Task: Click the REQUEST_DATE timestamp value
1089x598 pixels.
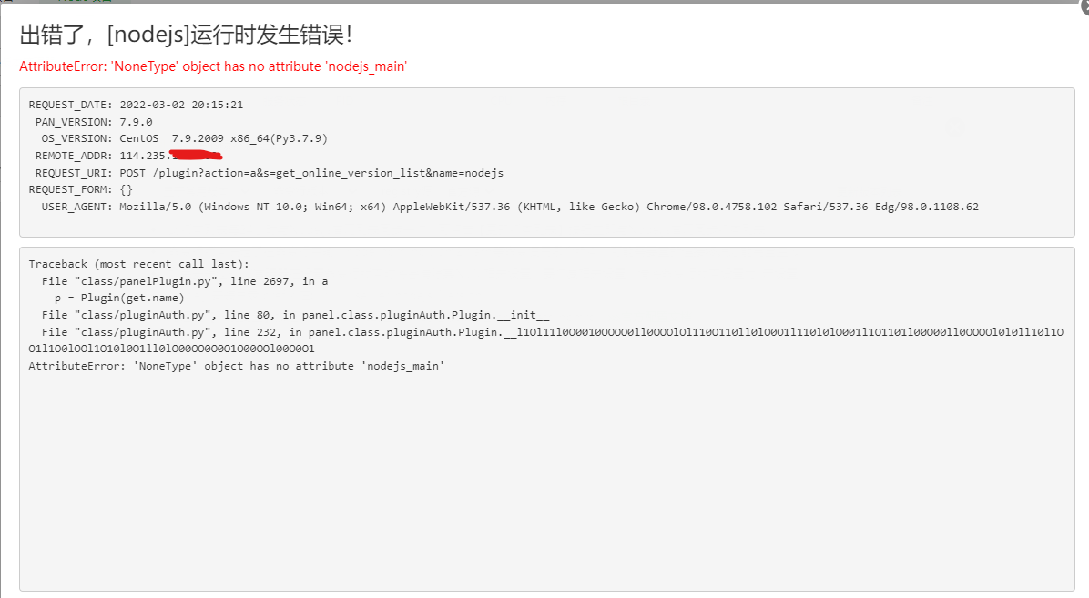Action: [181, 105]
